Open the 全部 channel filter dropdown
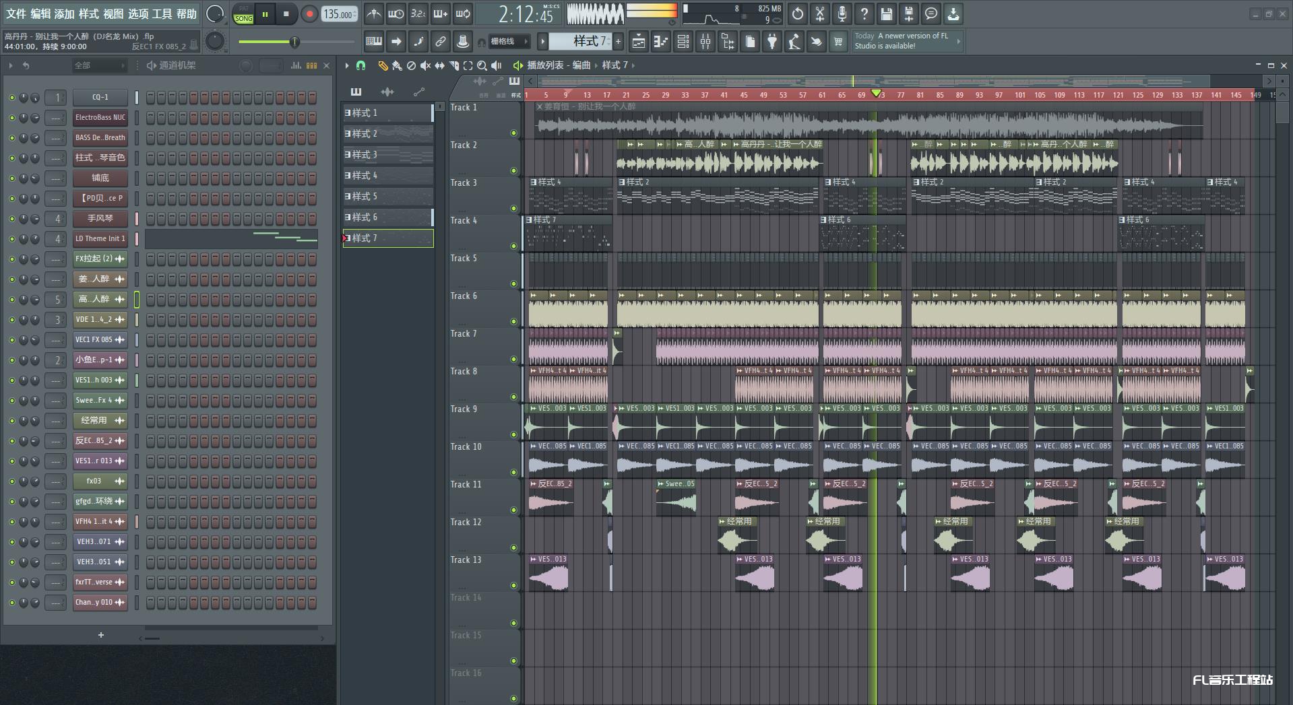Image resolution: width=1293 pixels, height=705 pixels. tap(99, 65)
